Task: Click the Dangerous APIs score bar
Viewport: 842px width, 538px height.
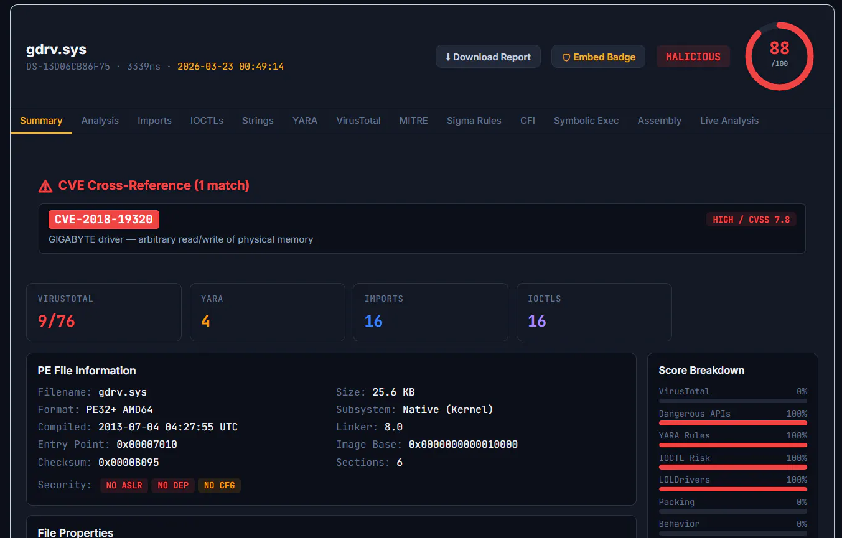Action: pos(733,423)
